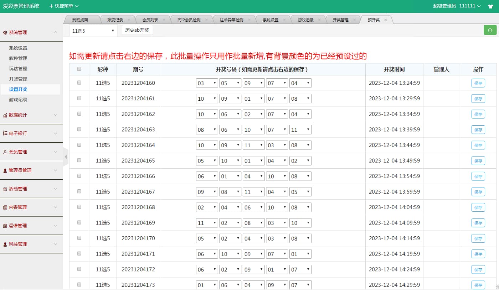Screen dimensions: 499x290
Task: Open 彩种管理 in the sidebar
Action: (x=18, y=58)
